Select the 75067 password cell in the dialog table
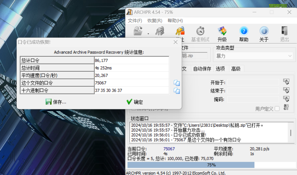 click(x=132, y=83)
